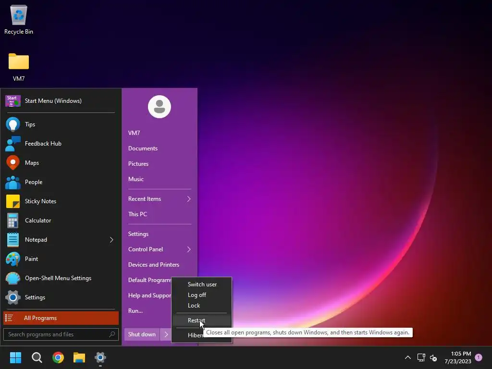
Task: Click the user account avatar picture
Action: (160, 107)
